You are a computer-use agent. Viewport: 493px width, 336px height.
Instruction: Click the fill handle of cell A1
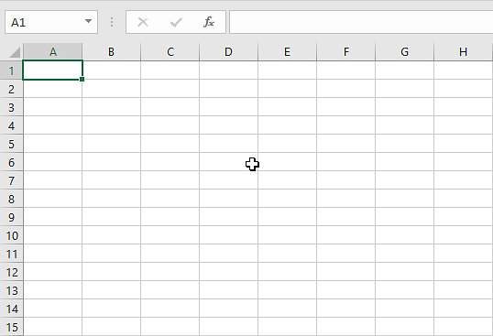[x=82, y=79]
